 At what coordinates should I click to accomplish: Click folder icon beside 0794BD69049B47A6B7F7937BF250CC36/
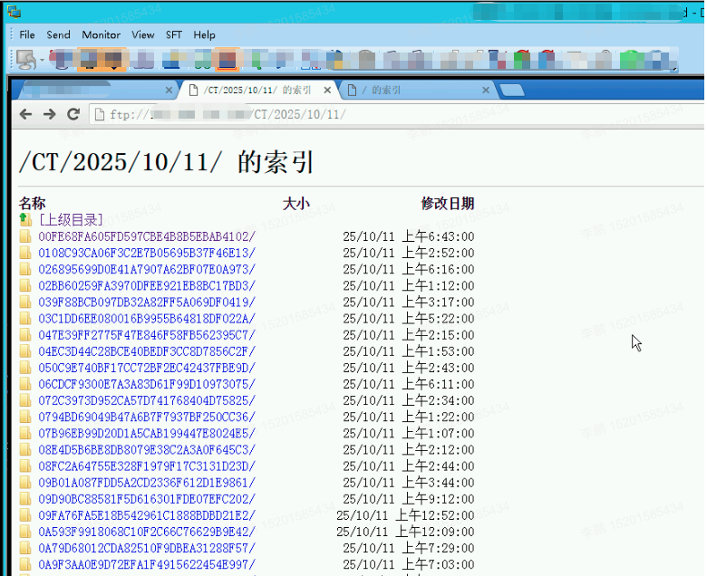pyautogui.click(x=25, y=417)
